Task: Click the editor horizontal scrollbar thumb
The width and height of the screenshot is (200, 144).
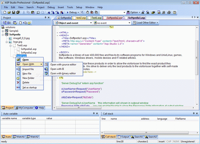Action: [x=79, y=108]
